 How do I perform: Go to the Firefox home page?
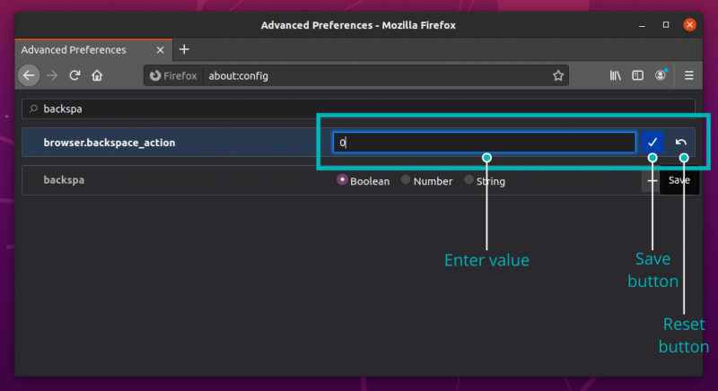pyautogui.click(x=98, y=76)
